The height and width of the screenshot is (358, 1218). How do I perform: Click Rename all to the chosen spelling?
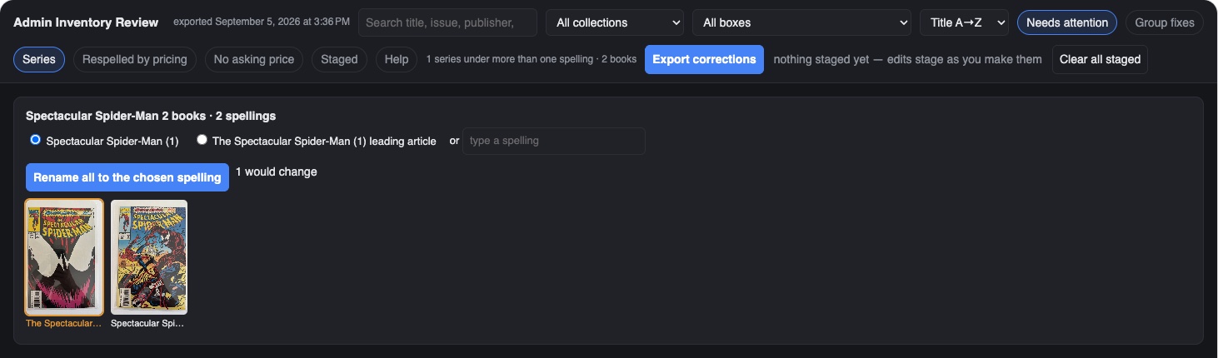[x=127, y=177]
